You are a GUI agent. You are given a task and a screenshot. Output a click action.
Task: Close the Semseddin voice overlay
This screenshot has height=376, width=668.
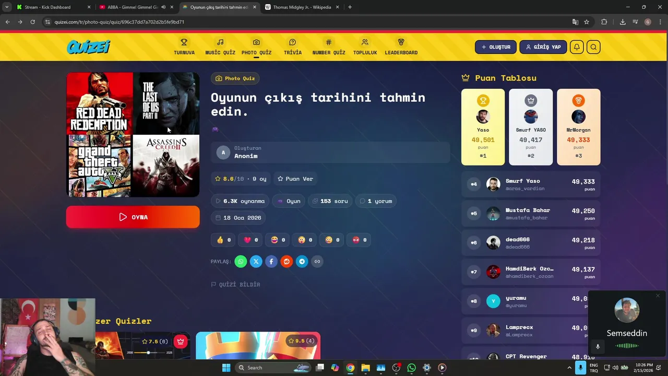(658, 296)
